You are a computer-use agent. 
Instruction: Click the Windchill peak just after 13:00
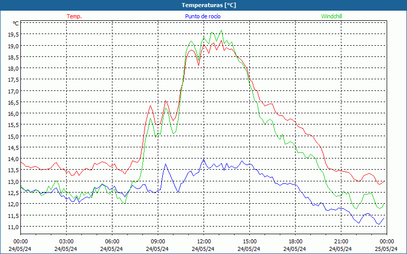(221, 30)
